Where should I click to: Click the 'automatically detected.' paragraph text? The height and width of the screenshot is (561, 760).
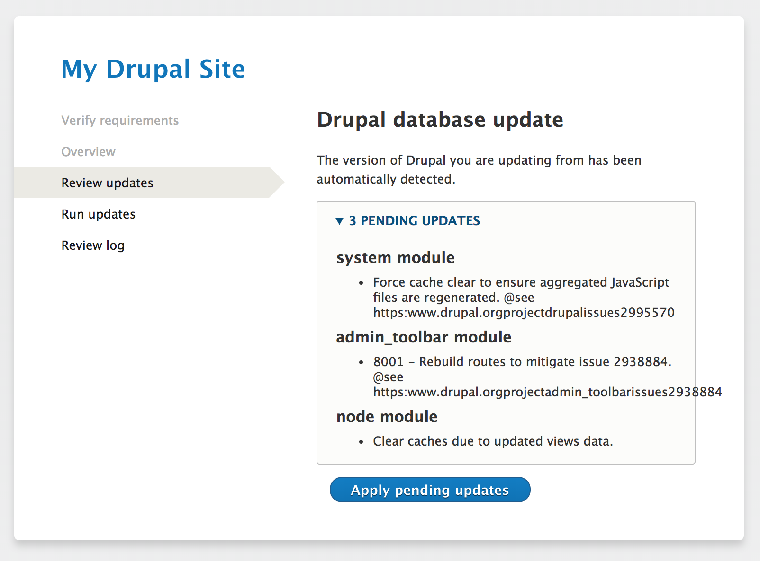tap(386, 179)
